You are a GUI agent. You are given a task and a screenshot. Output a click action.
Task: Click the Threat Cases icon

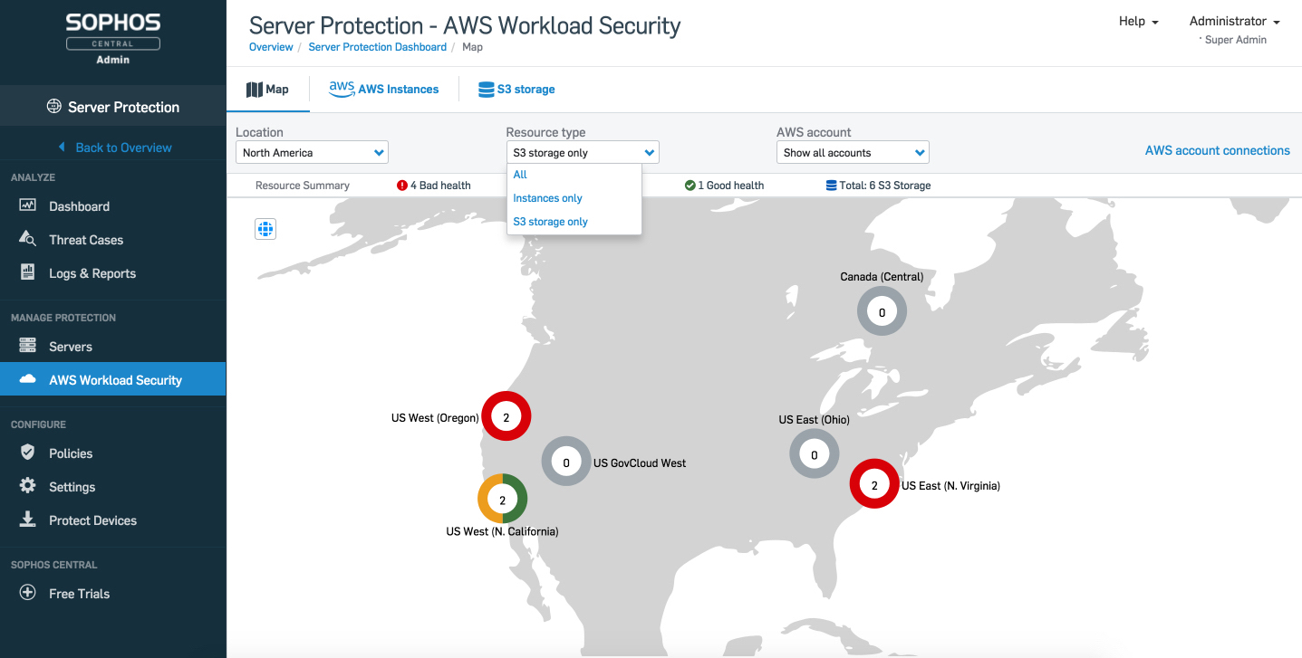click(27, 239)
